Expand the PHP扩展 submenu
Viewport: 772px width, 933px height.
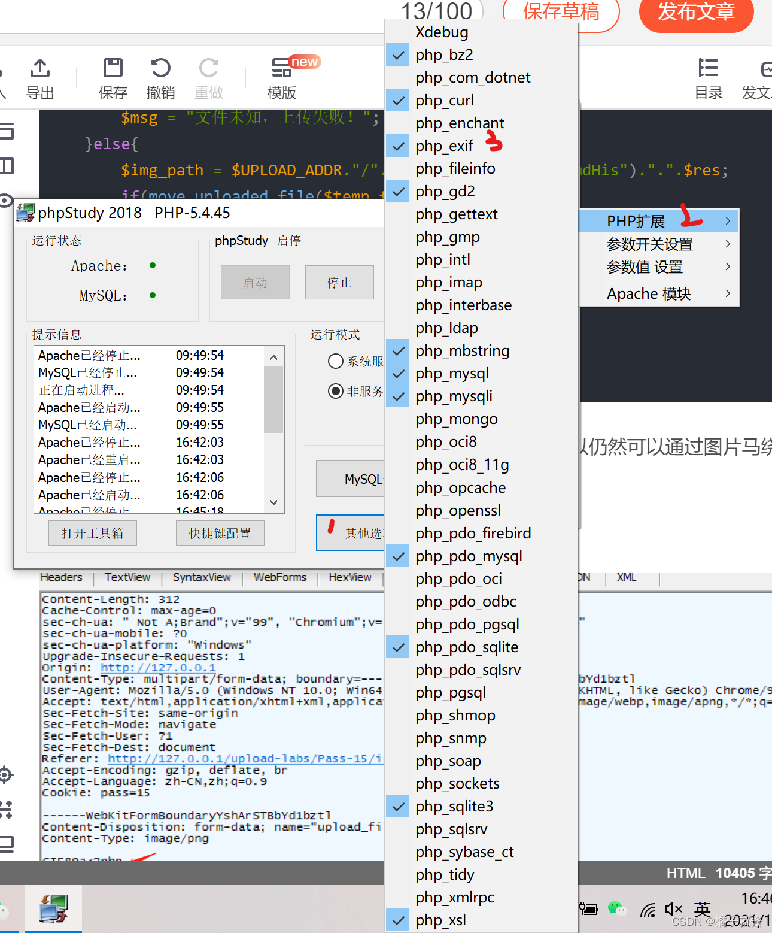(659, 221)
